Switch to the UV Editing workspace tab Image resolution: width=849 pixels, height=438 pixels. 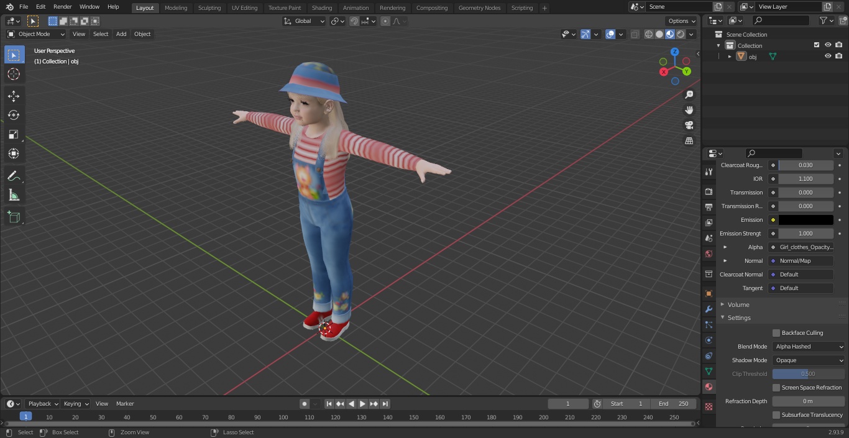coord(244,8)
